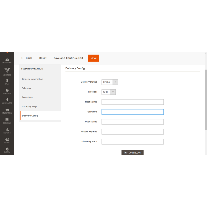This screenshot has height=207, width=207.
Task: Open the Marketing megaphone icon
Action: (7, 111)
